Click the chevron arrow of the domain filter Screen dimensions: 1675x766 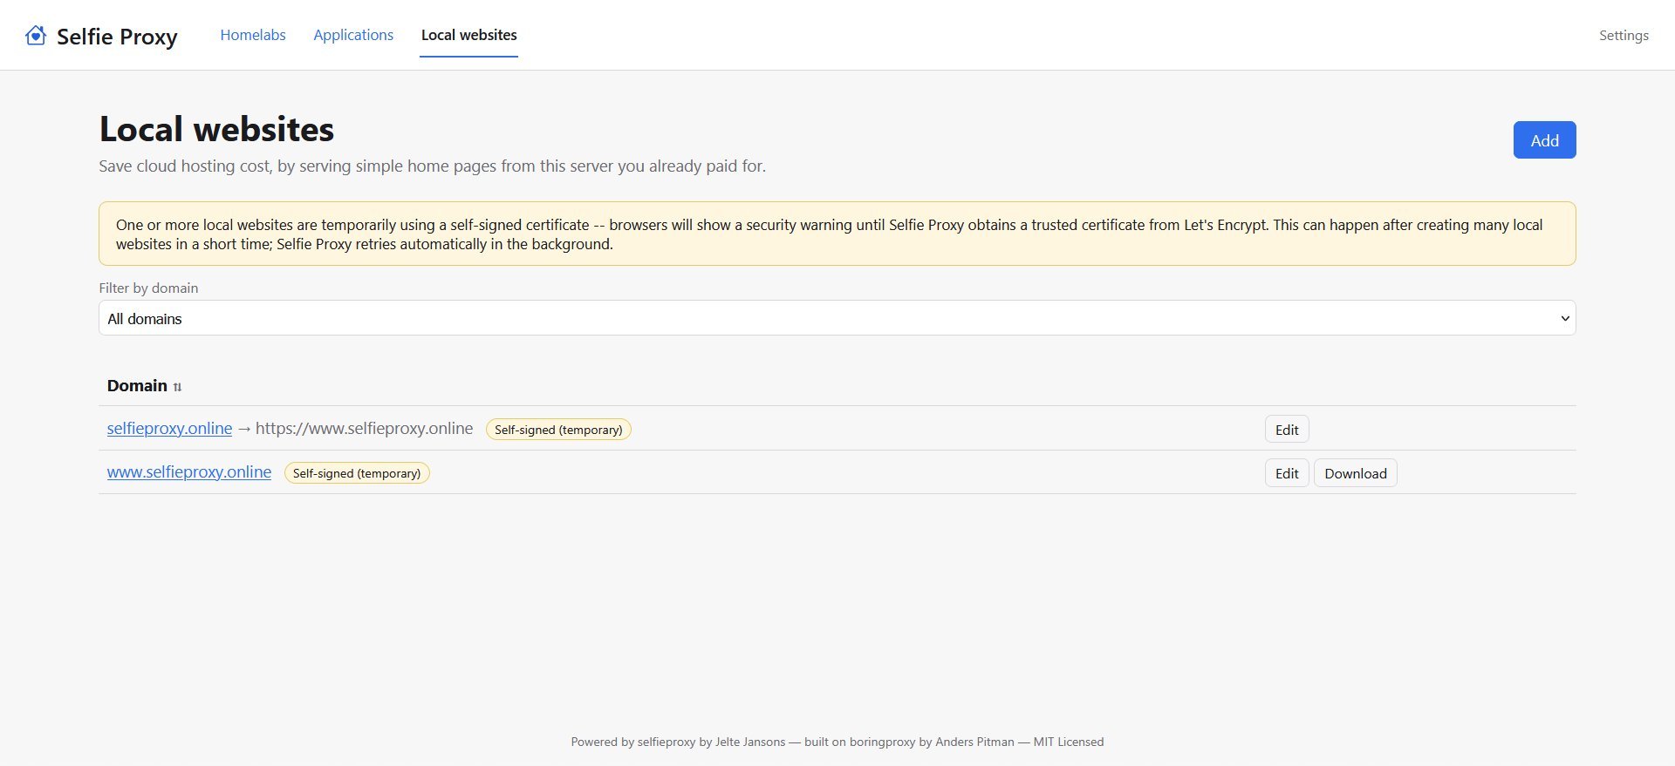(1564, 318)
